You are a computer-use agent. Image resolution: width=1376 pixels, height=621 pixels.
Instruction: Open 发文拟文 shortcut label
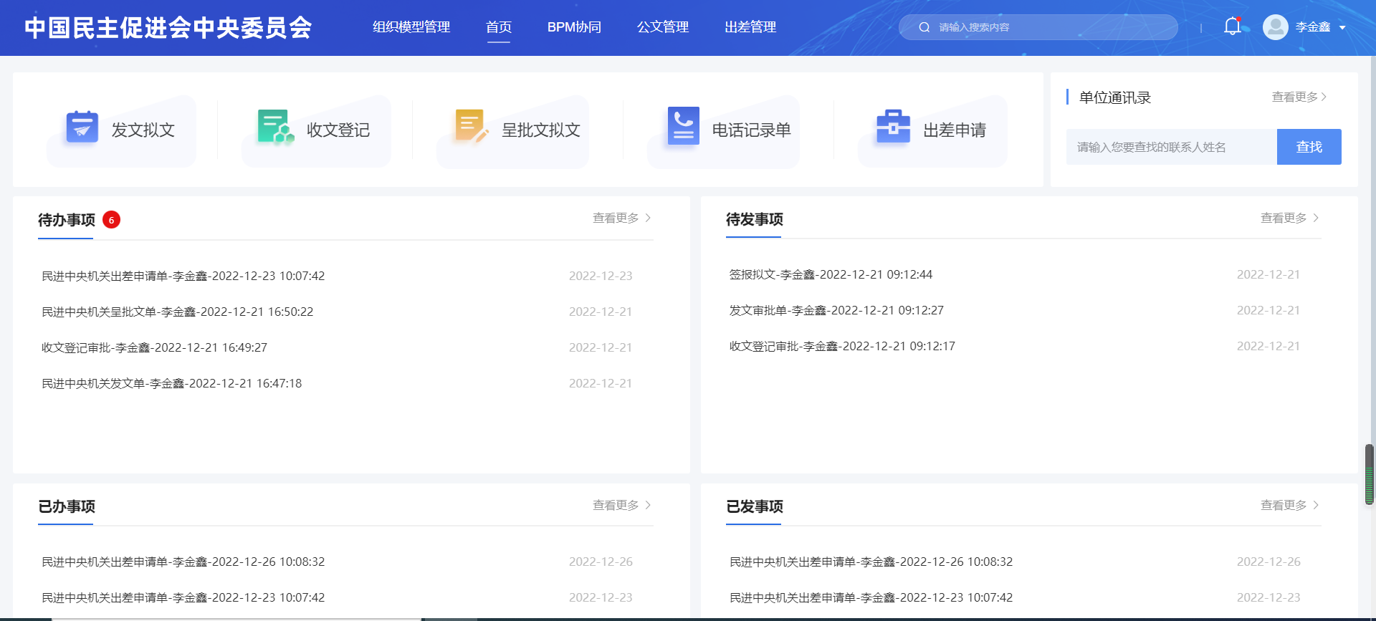pyautogui.click(x=143, y=130)
